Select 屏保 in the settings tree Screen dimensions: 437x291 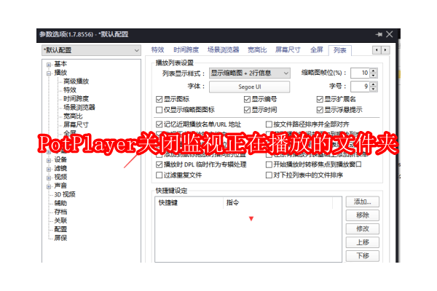[x=60, y=238]
